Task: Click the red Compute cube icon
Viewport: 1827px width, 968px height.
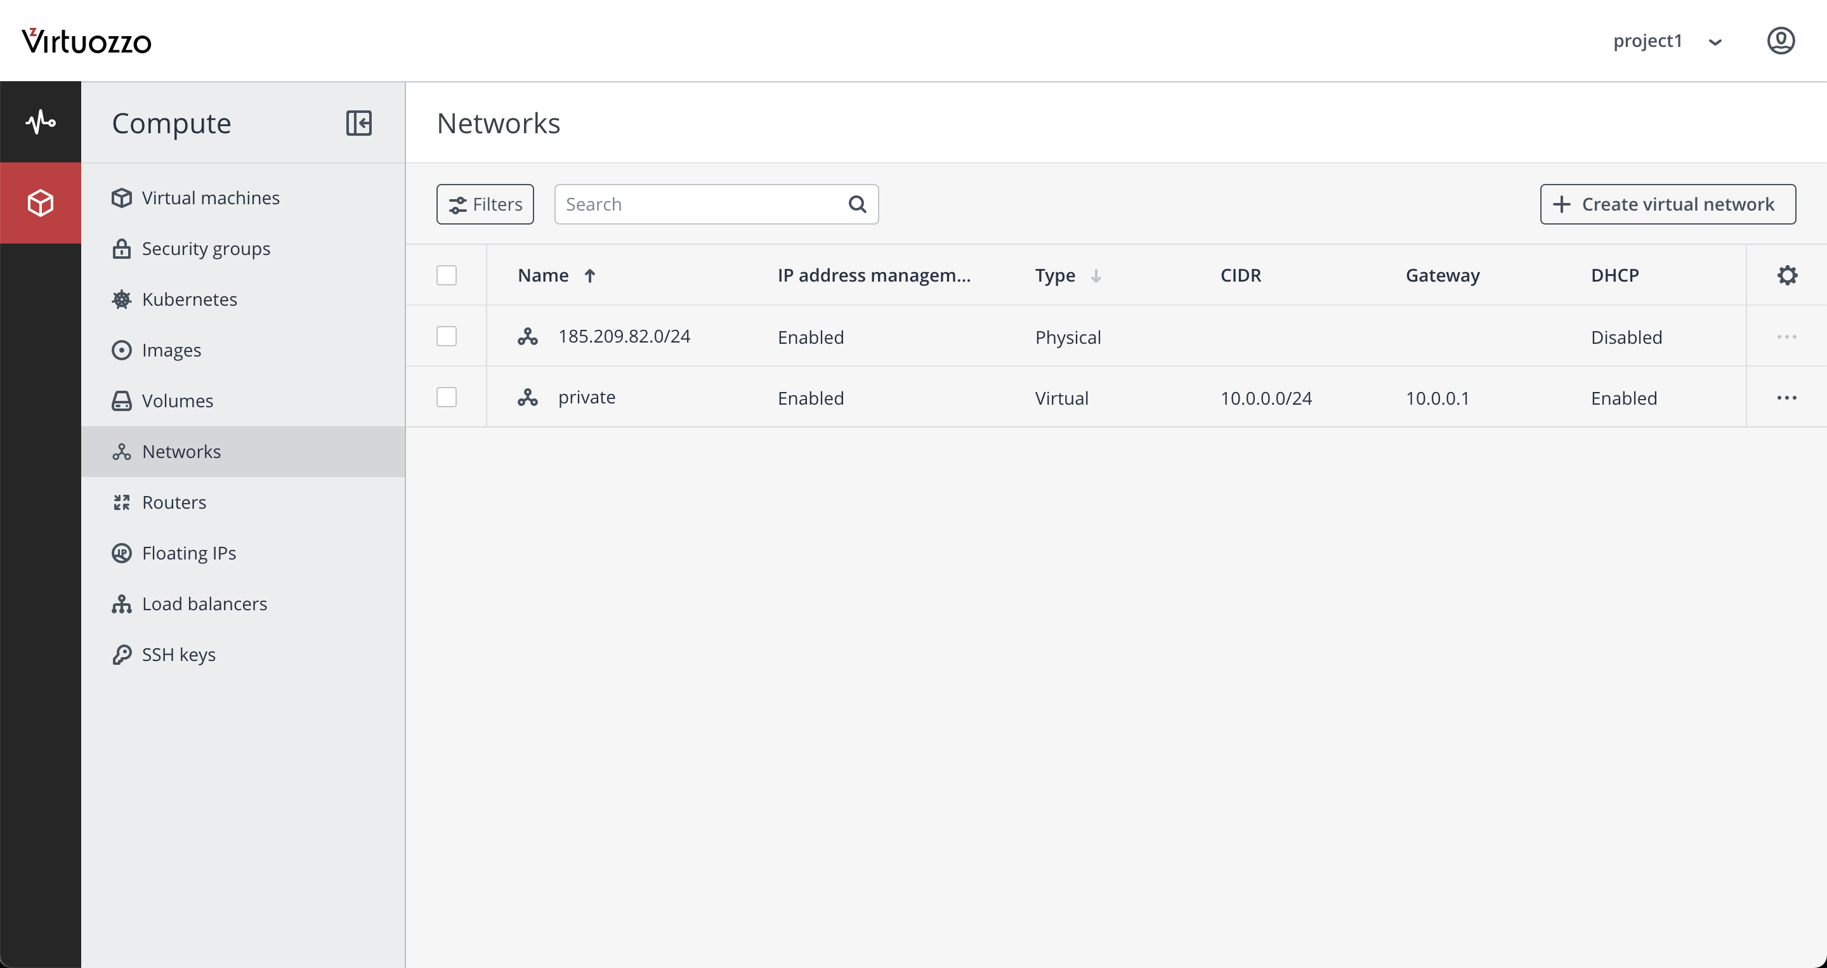Action: tap(41, 203)
